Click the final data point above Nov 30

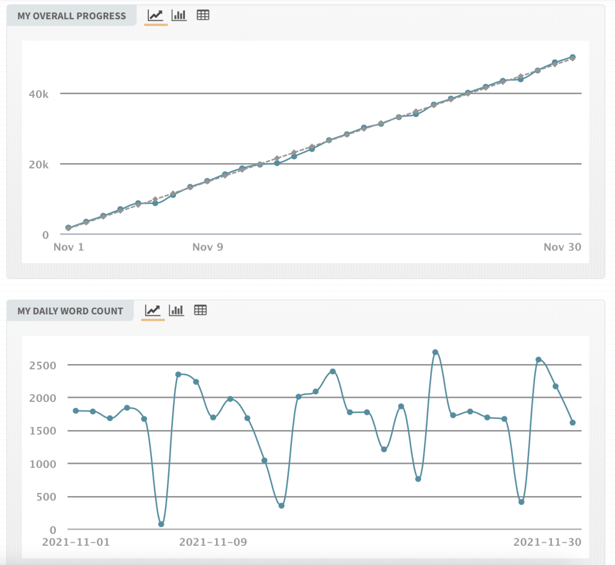572,57
